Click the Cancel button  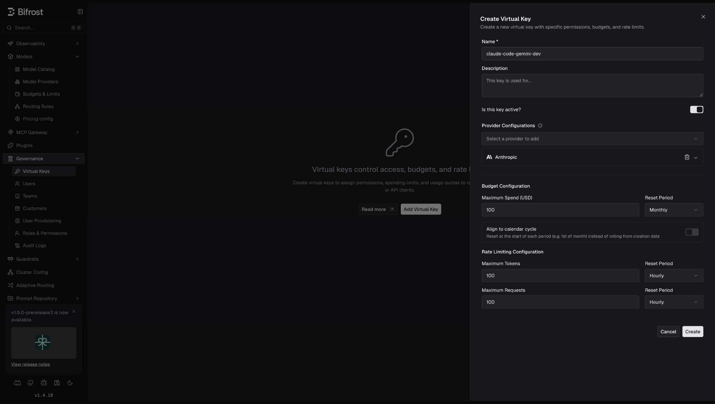pos(668,331)
